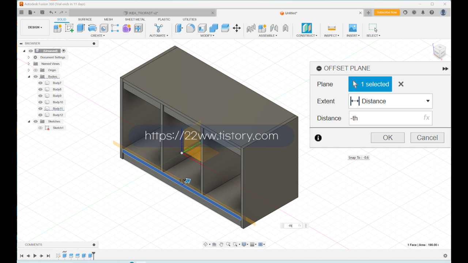468x263 pixels.
Task: Open the CONSTRUCT menu dropdown
Action: [x=307, y=35]
